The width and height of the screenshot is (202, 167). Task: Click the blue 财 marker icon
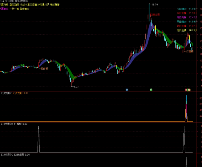pyautogui.click(x=127, y=90)
